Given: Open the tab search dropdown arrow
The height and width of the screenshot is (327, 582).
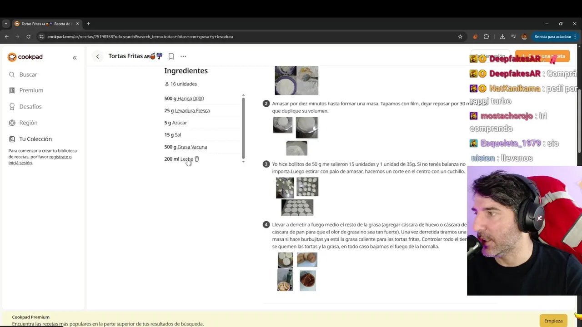Looking at the screenshot, I should tap(6, 24).
